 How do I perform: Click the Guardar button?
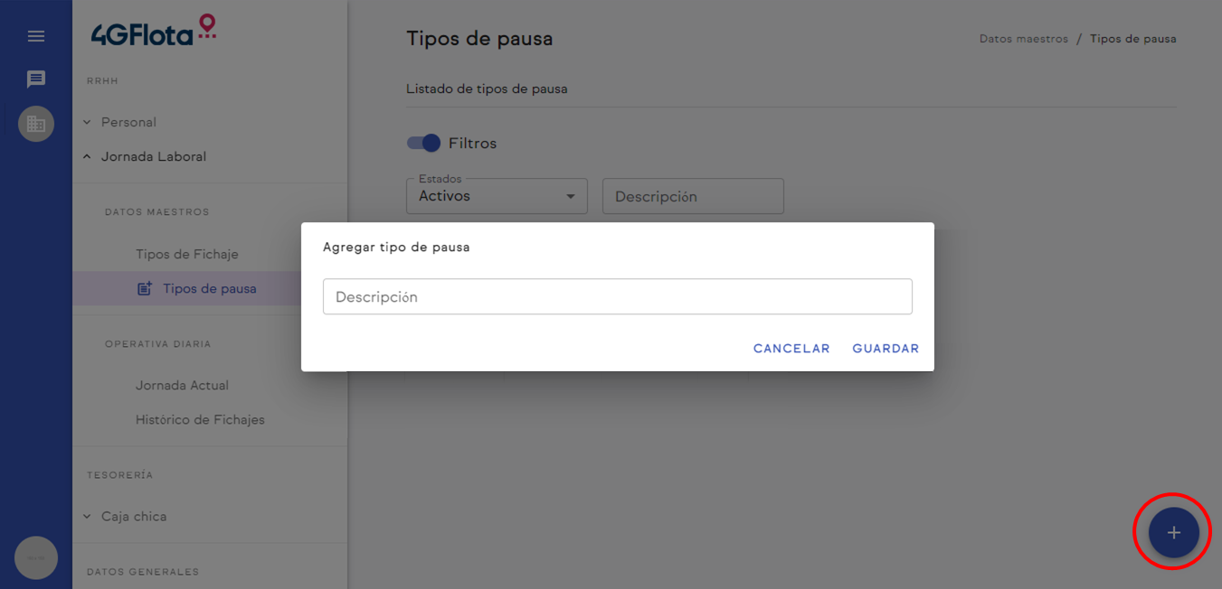pos(886,349)
